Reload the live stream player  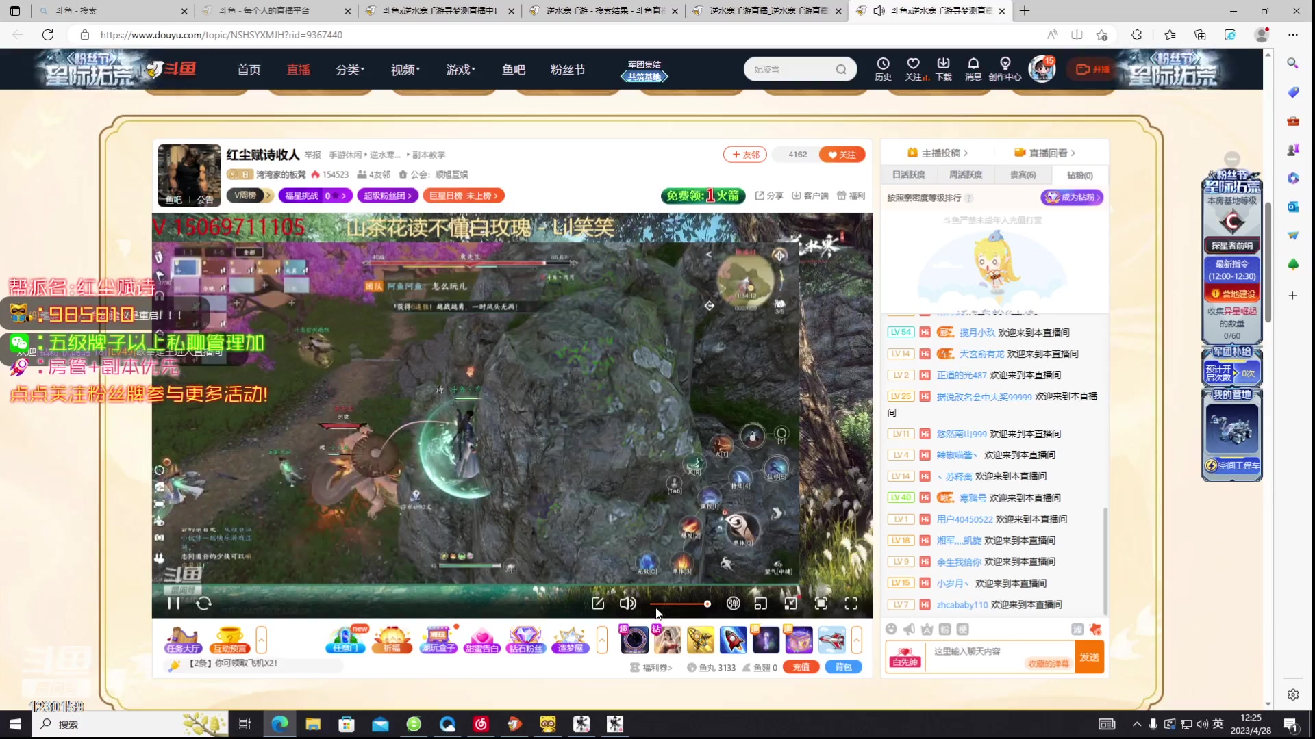203,604
